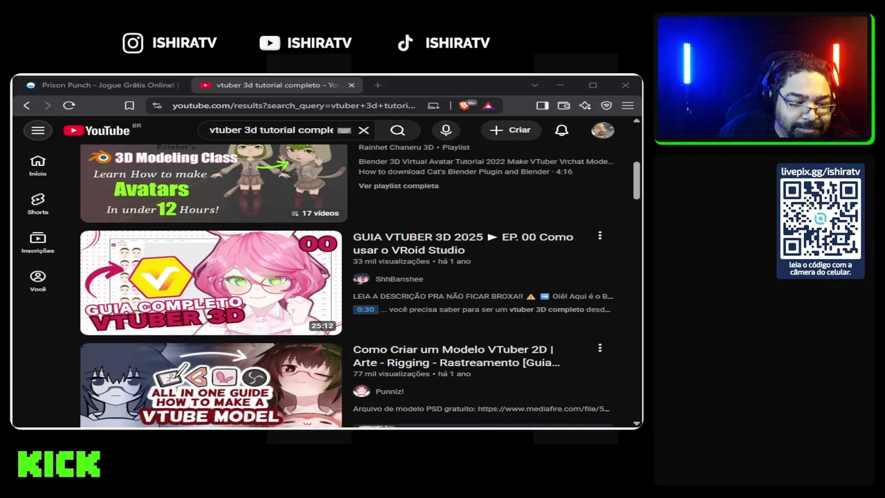
Task: Open the Brave VPN shield icon
Action: (606, 105)
